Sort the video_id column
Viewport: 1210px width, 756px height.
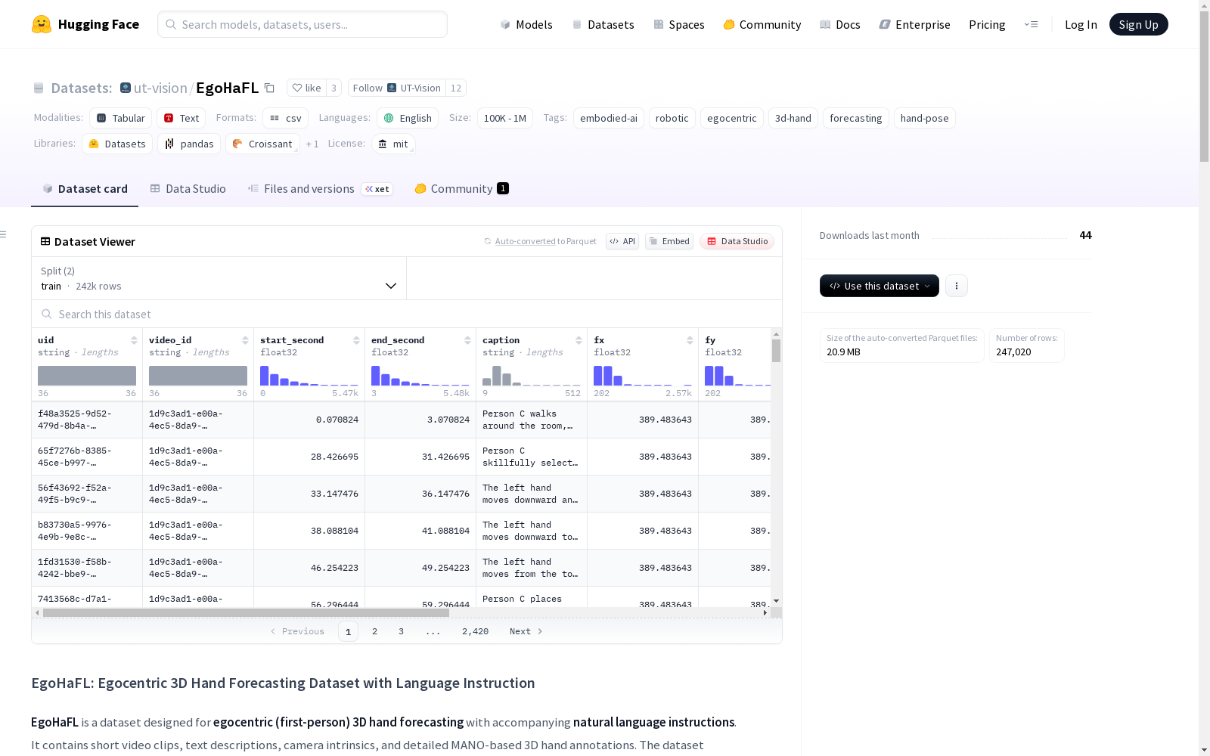tap(245, 340)
